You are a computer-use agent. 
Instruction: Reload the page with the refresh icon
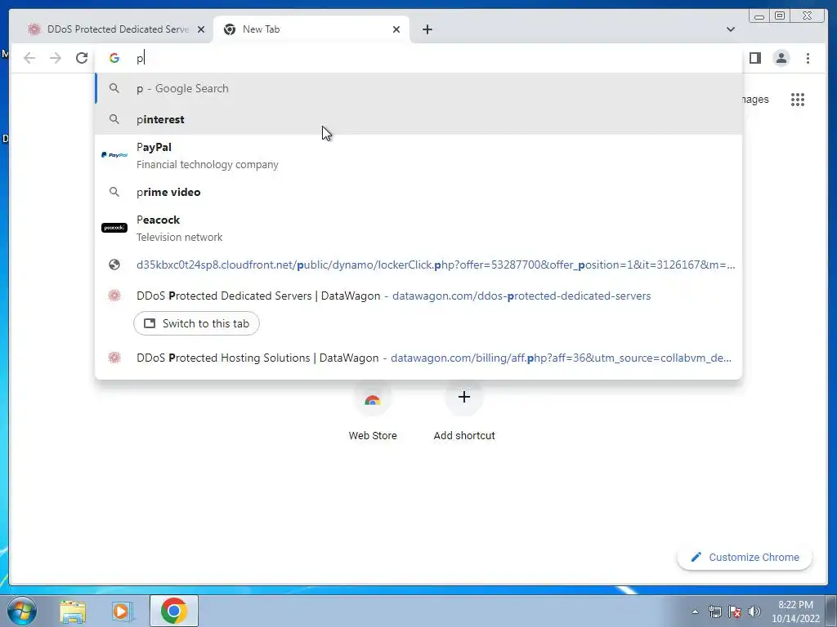(82, 58)
